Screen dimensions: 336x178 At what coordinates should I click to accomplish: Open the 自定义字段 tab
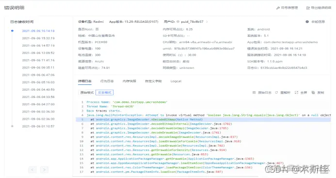(x=153, y=81)
